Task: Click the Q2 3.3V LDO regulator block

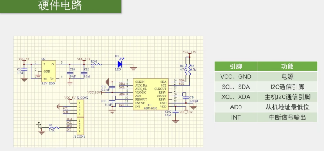Action: [x=49, y=71]
